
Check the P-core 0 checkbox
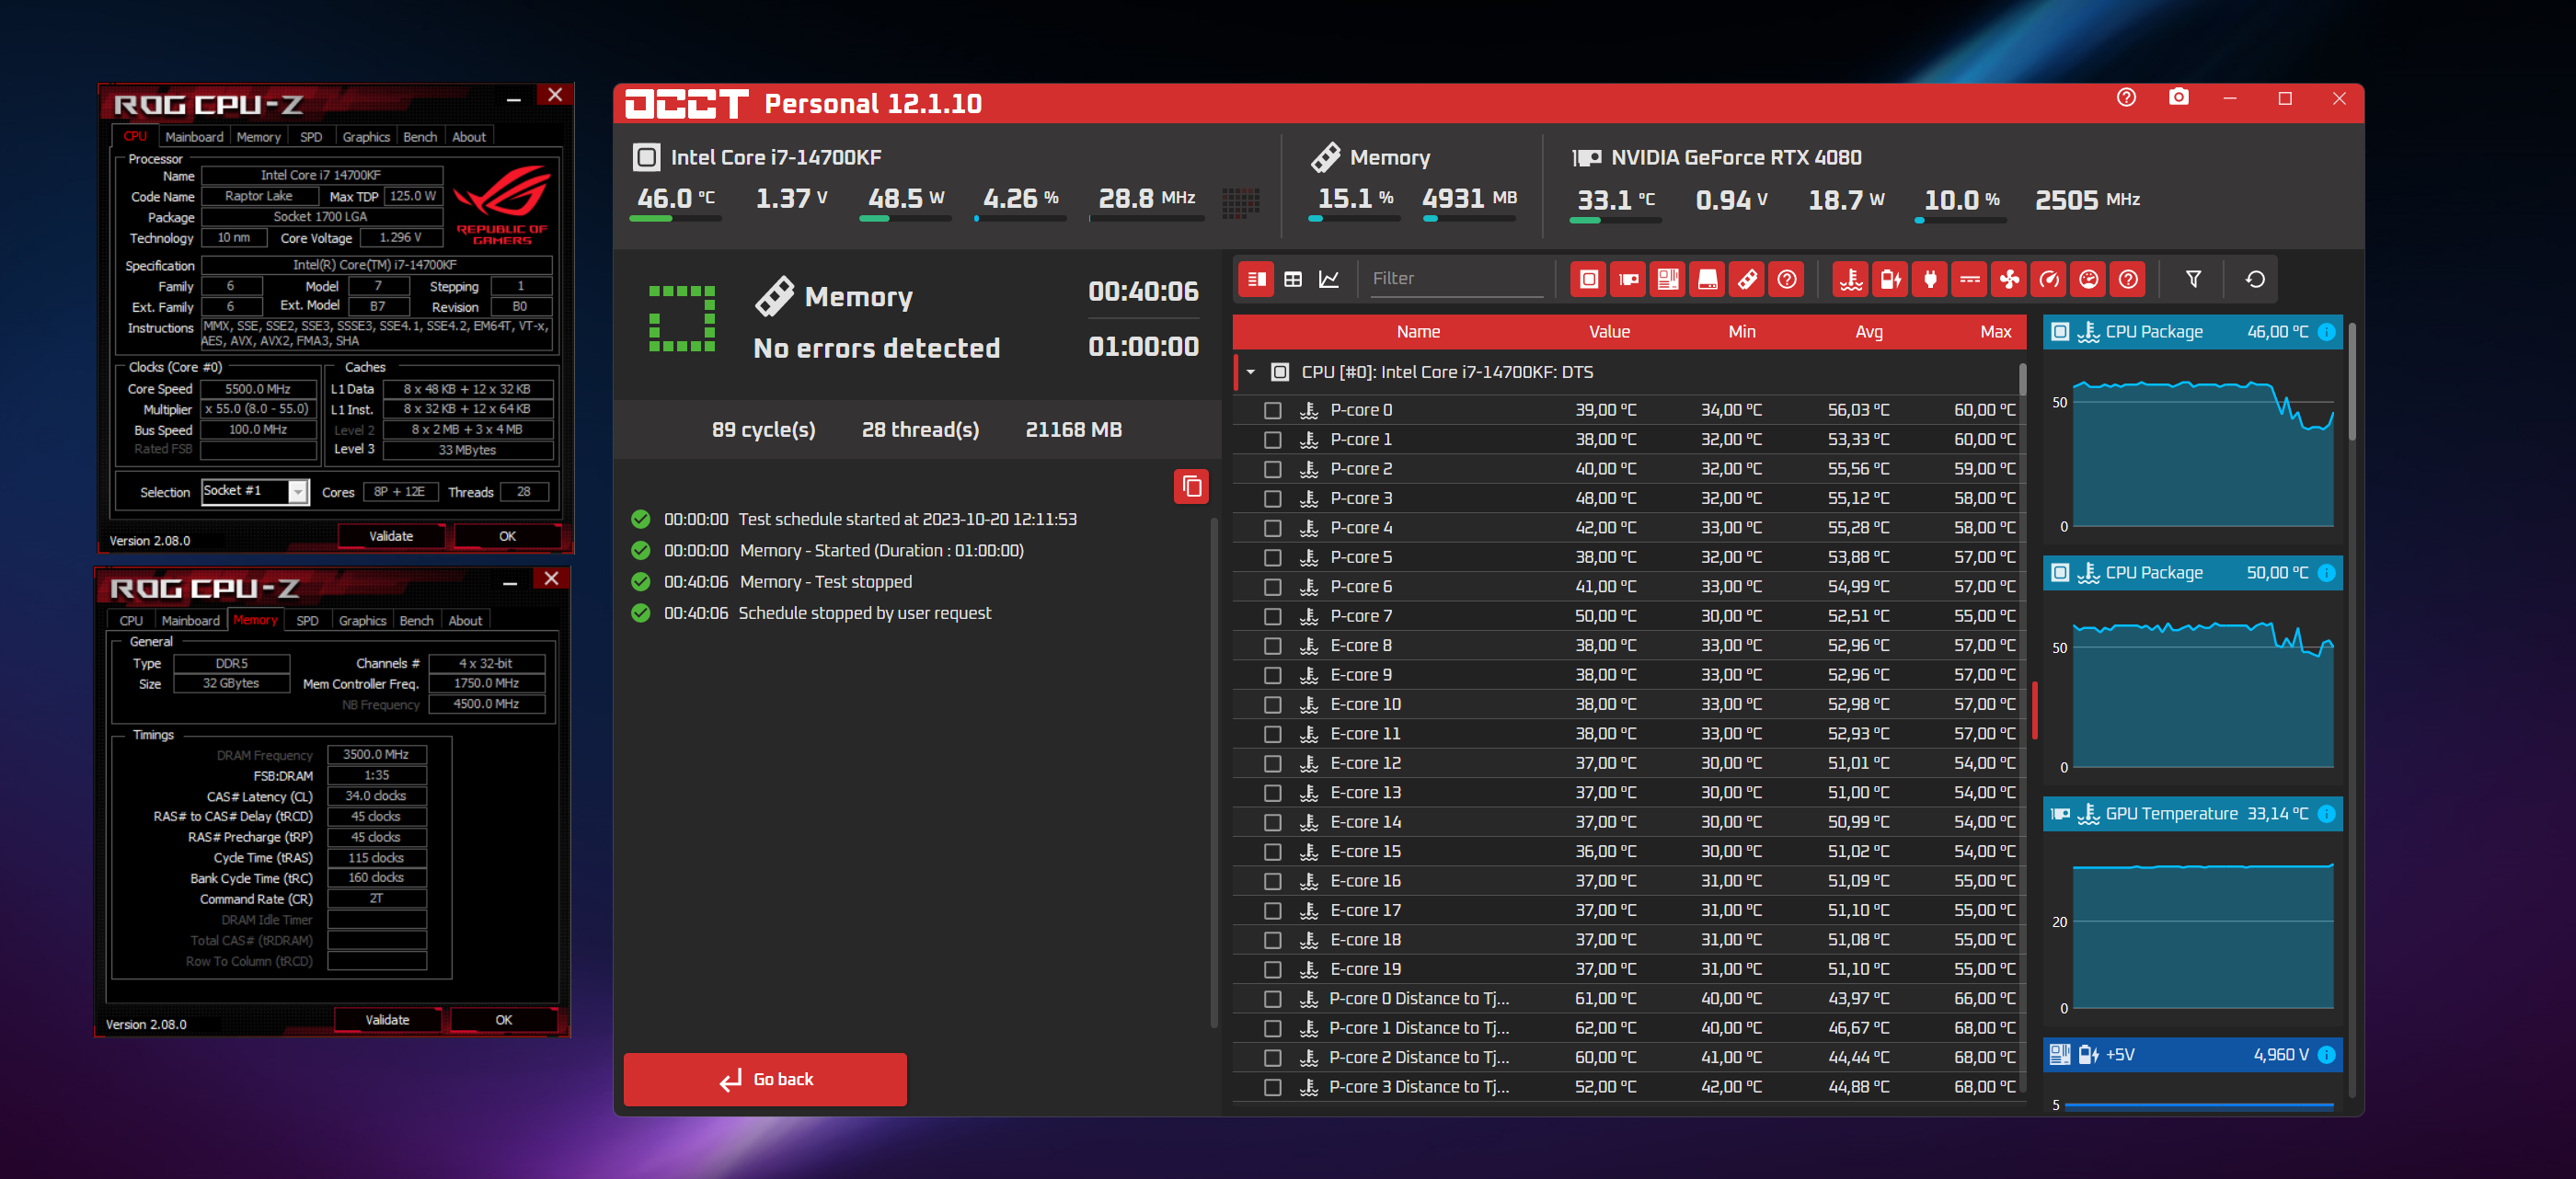(1272, 410)
